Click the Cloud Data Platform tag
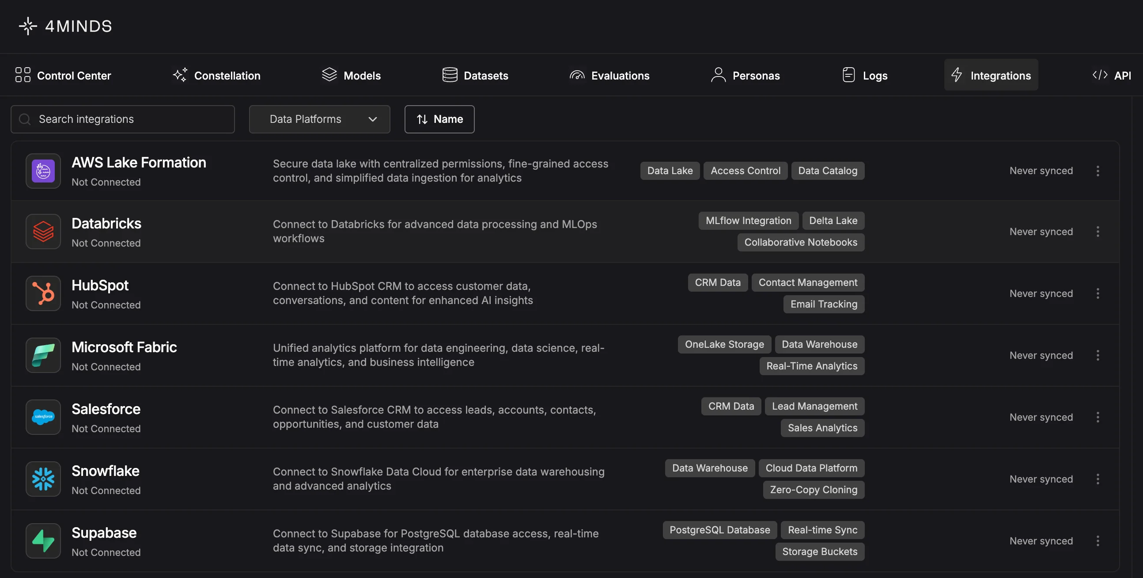 (x=811, y=468)
